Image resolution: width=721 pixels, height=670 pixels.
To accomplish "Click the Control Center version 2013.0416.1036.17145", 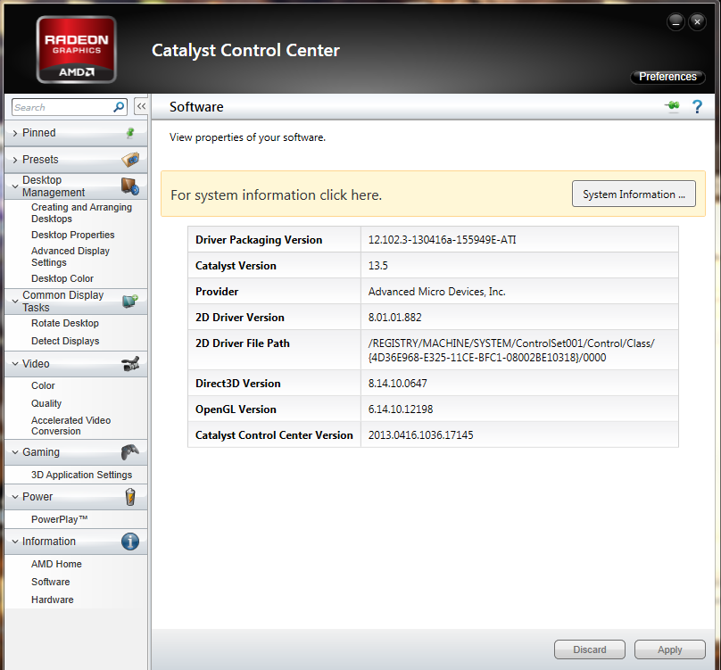I will [421, 435].
